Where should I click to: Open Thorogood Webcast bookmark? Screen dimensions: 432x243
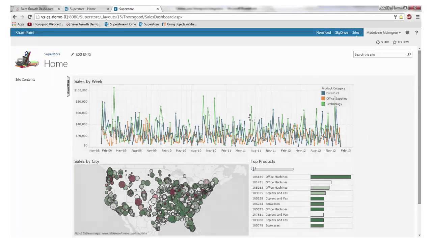coord(45,24)
